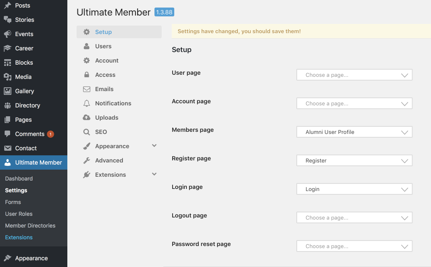Click the Appearance paintbrush icon in the dark admin sidebar

click(8, 258)
